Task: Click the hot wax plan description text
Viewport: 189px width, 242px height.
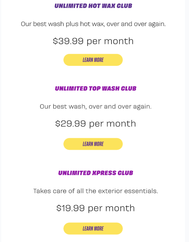Action: [x=93, y=24]
